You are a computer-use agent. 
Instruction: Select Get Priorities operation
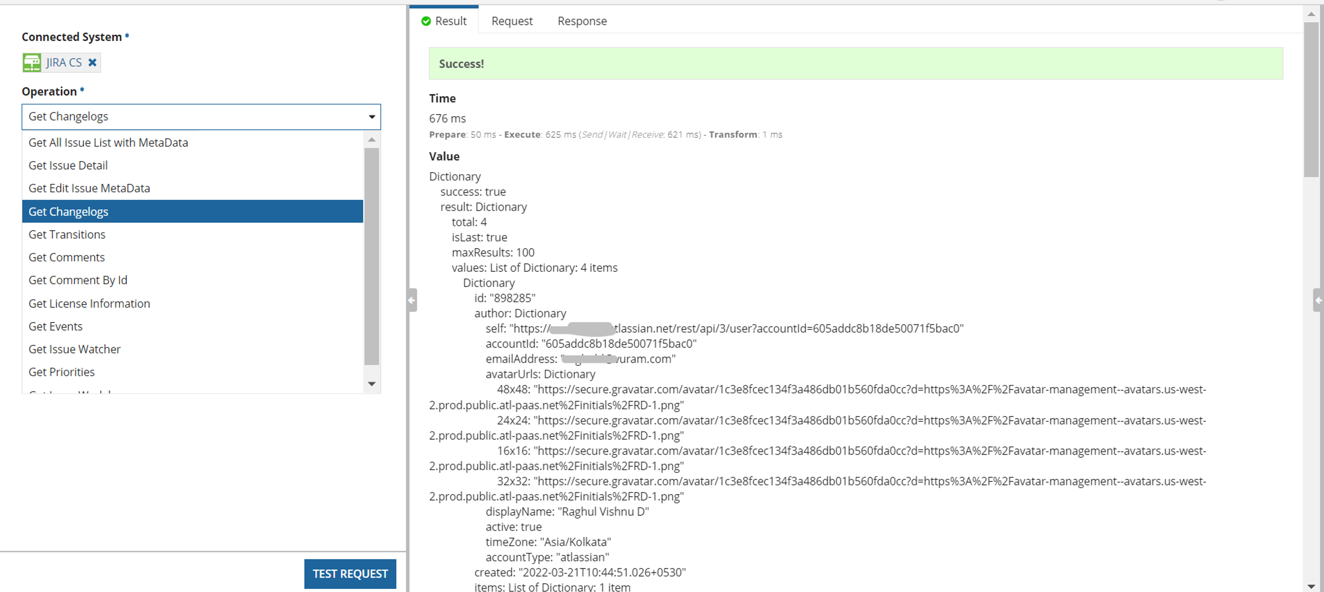[193, 371]
